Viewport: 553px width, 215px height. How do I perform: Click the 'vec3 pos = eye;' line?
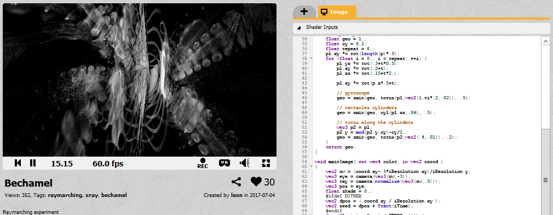[x=346, y=186]
